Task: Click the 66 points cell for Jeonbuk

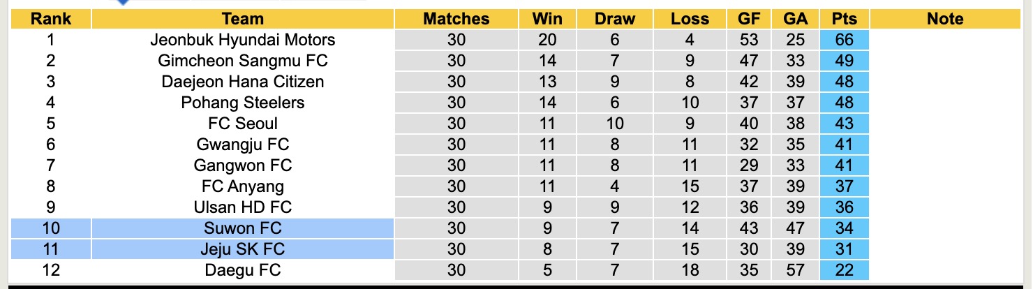Action: pos(844,40)
